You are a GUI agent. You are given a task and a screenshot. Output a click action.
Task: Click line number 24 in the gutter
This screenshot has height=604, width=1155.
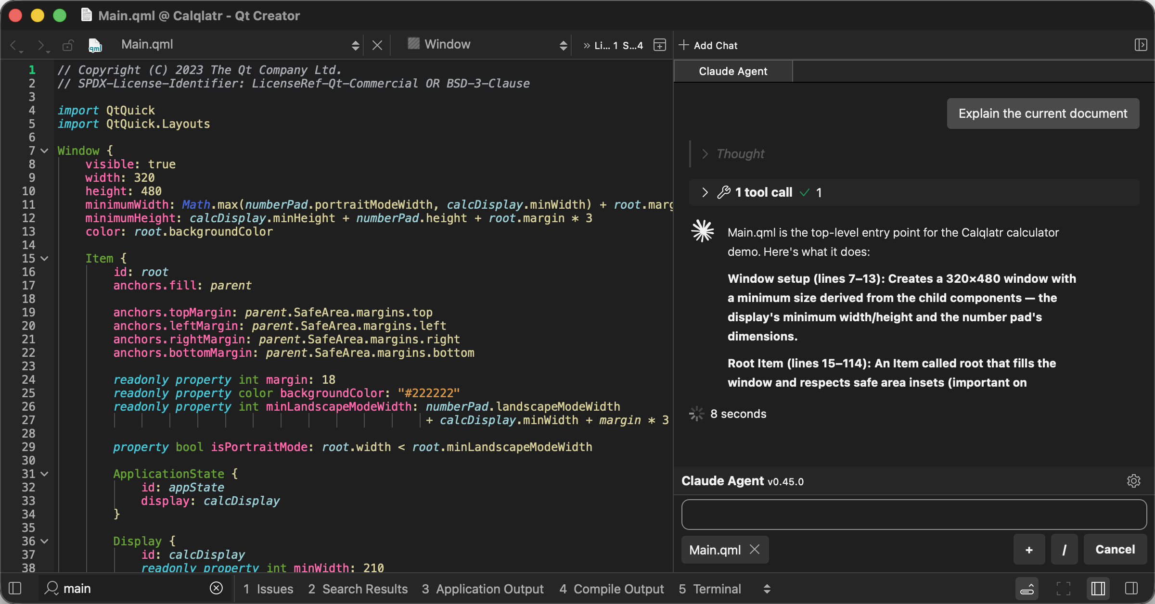[x=28, y=379]
